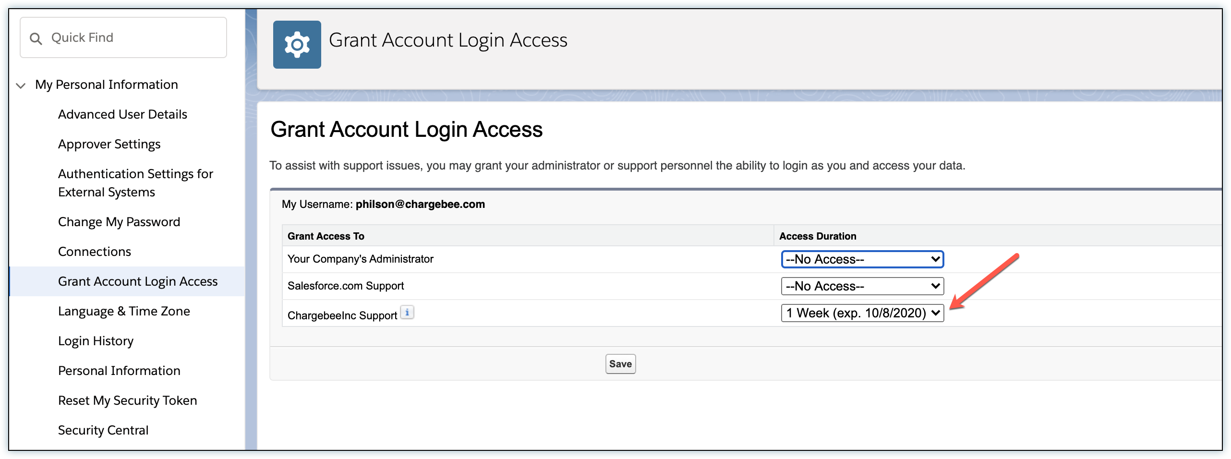Open Access Duration dropdown for Company's Administrator

pos(862,259)
